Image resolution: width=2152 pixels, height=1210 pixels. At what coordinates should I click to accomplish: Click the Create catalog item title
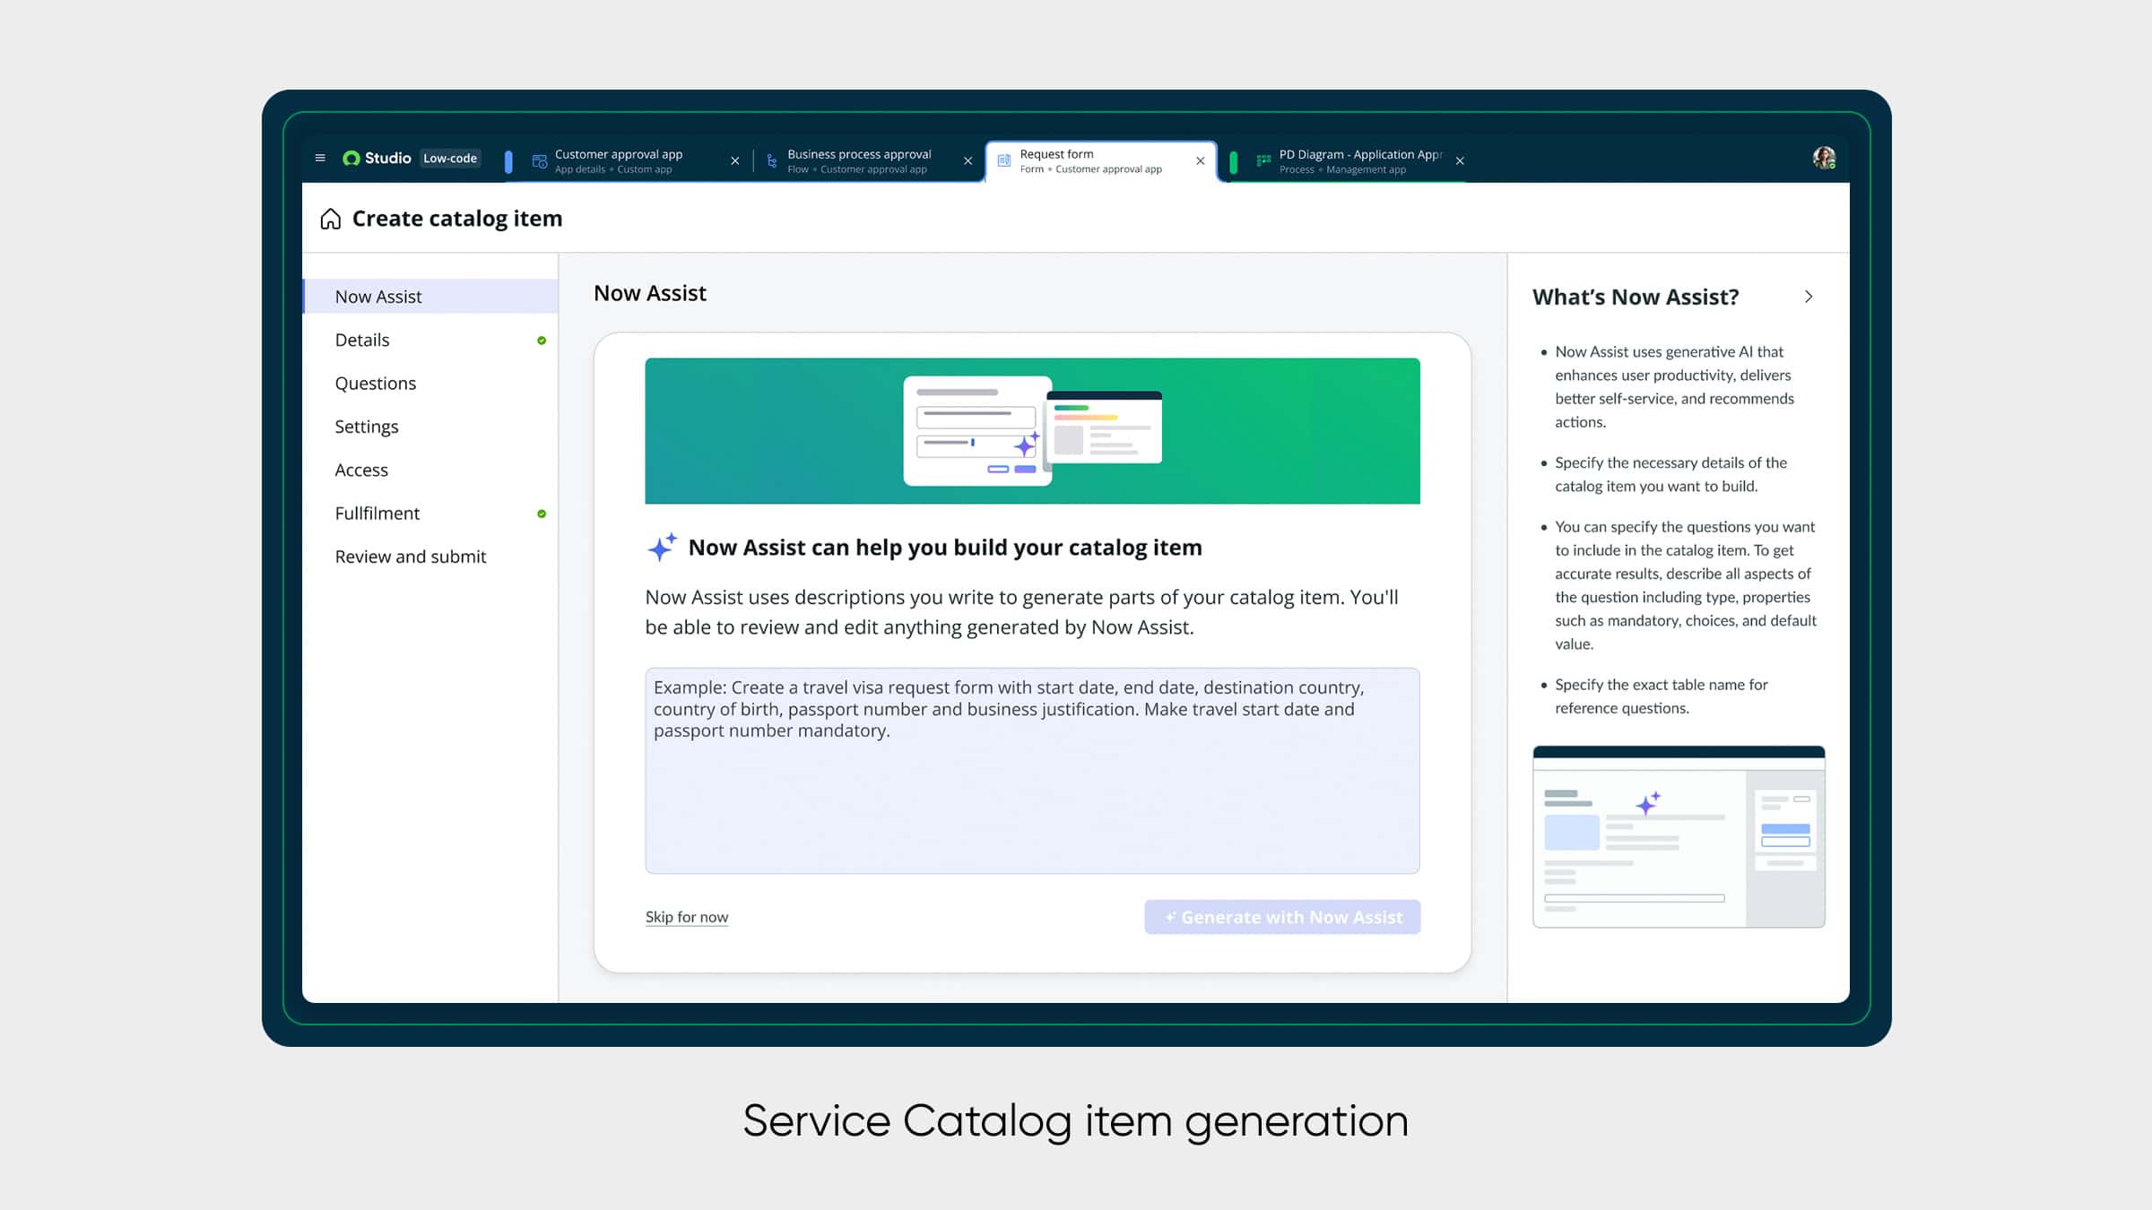coord(457,219)
